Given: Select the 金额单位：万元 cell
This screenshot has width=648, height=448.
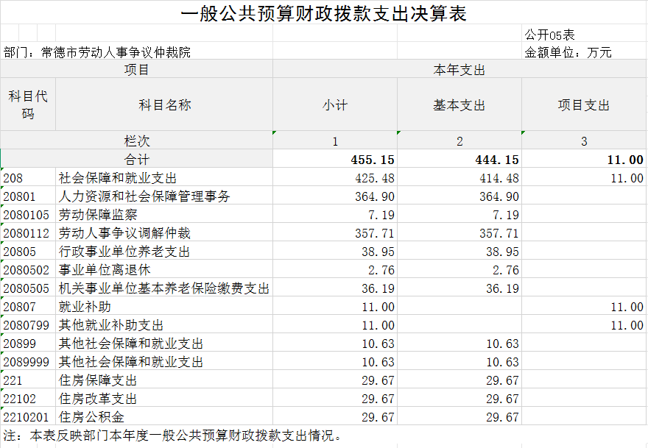Looking at the screenshot, I should (x=568, y=52).
